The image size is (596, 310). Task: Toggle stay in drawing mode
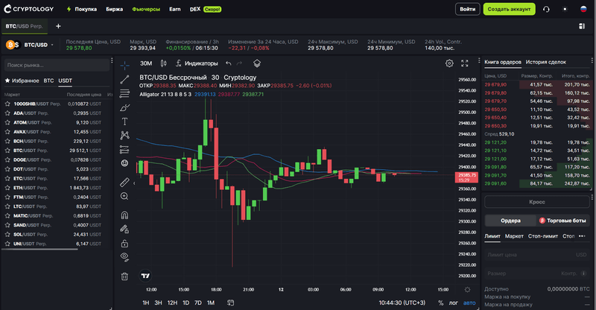click(124, 229)
